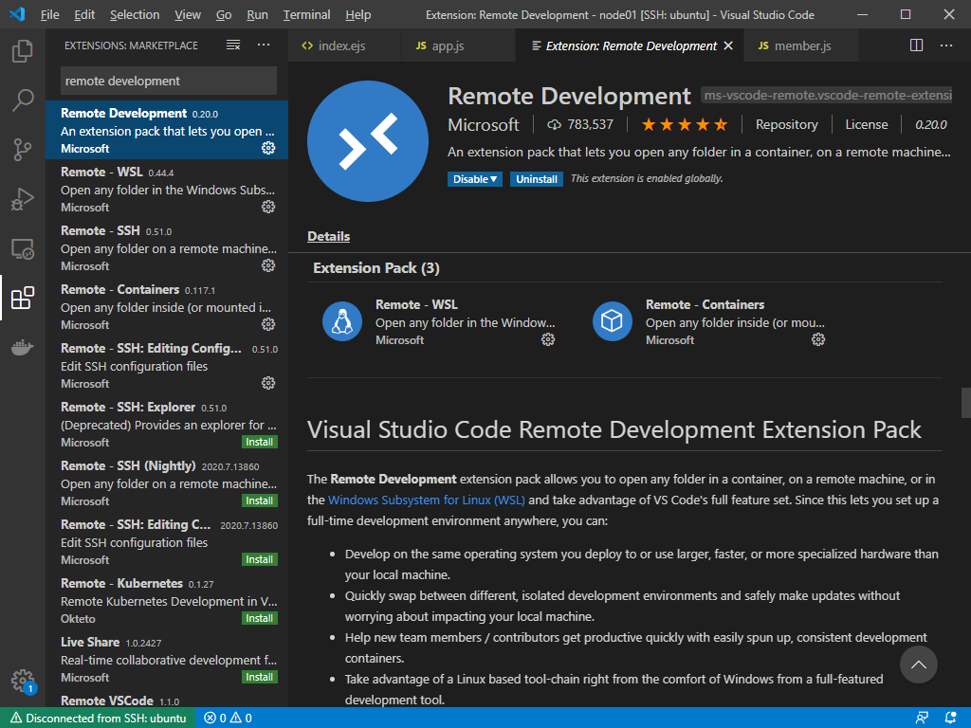This screenshot has width=971, height=728.
Task: Click gear icon for Remote Development extension
Action: coord(268,148)
